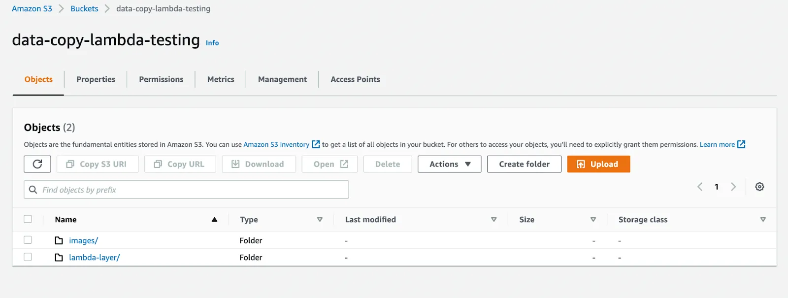Click Folder type cell in images/ row
Image resolution: width=788 pixels, height=298 pixels.
click(x=251, y=240)
